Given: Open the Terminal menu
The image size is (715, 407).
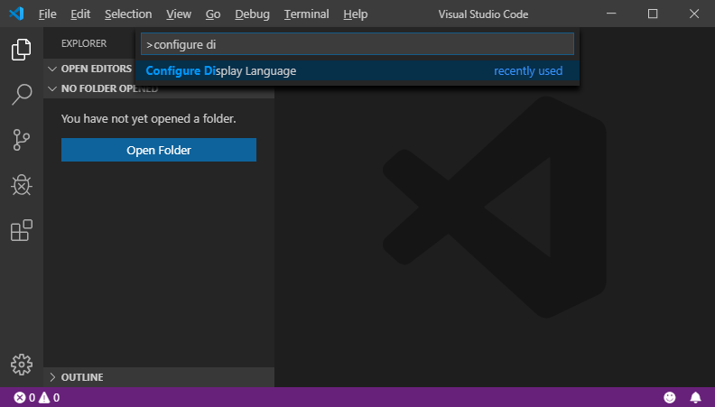Looking at the screenshot, I should coord(306,14).
